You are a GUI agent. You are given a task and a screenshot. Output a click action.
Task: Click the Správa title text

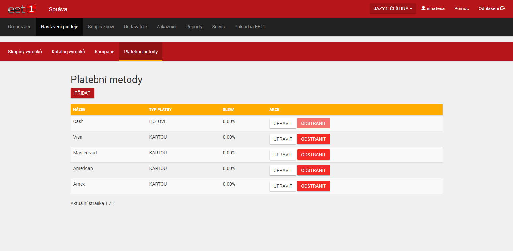58,9
